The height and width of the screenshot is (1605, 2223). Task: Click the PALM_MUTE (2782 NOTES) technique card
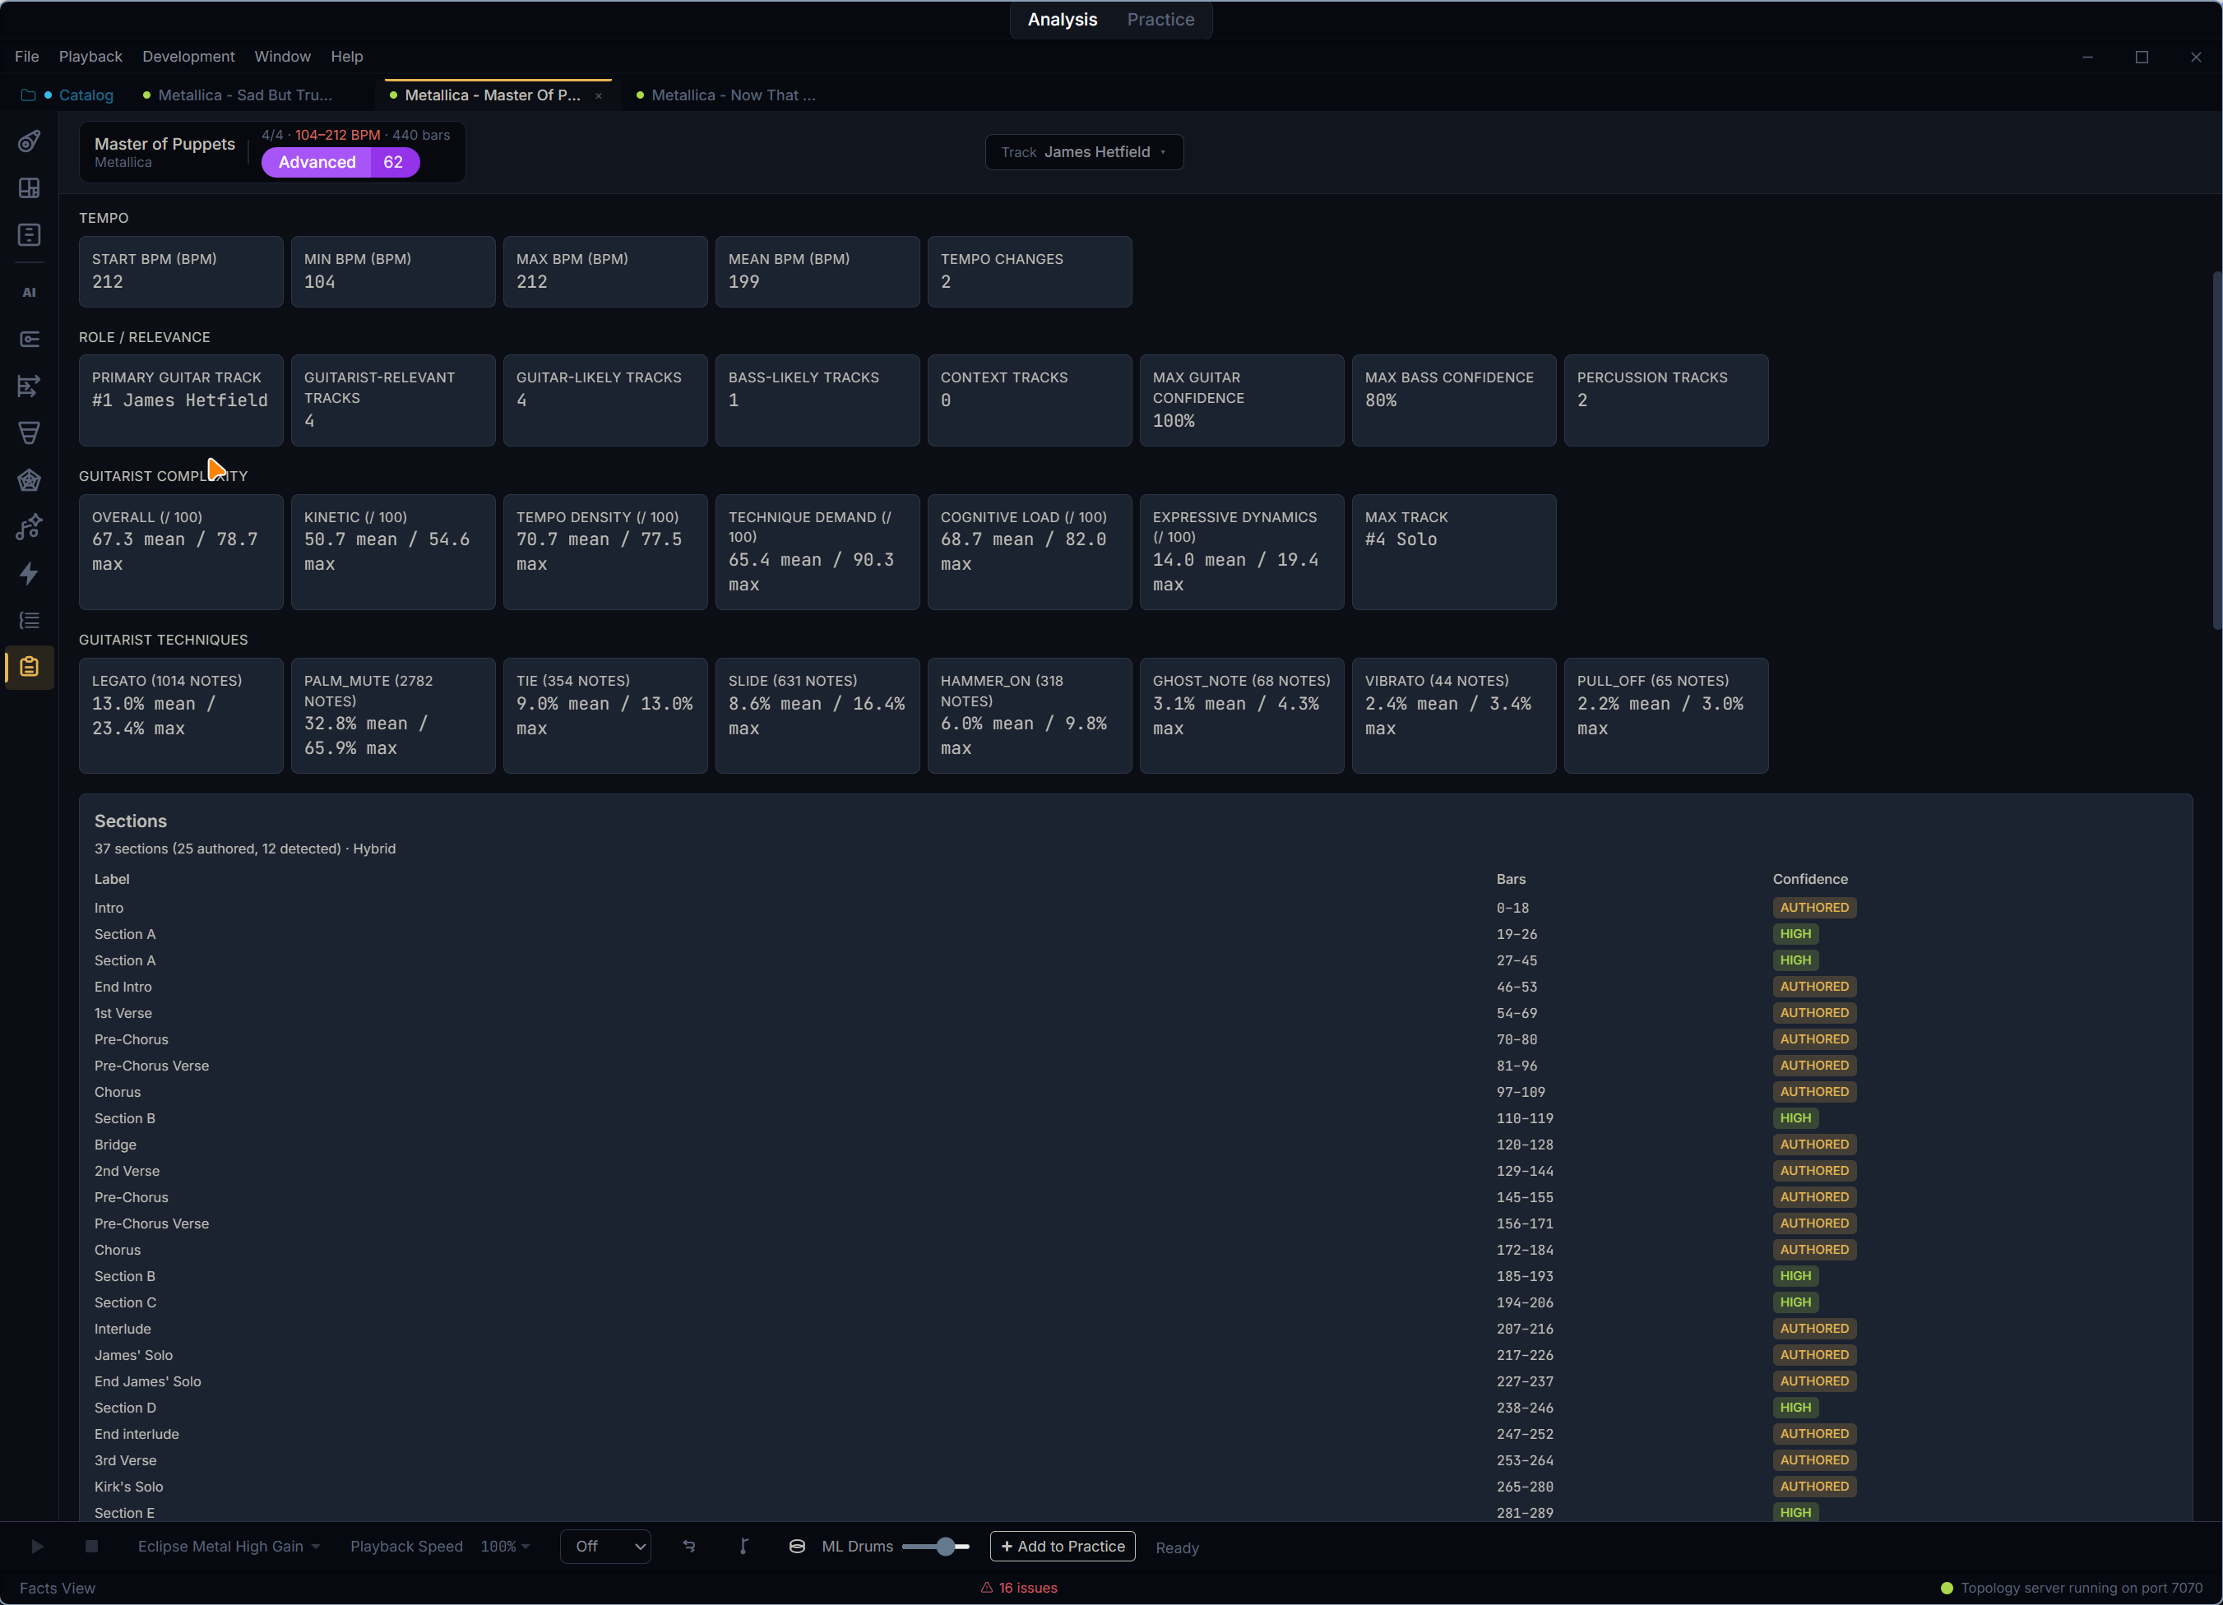[393, 715]
